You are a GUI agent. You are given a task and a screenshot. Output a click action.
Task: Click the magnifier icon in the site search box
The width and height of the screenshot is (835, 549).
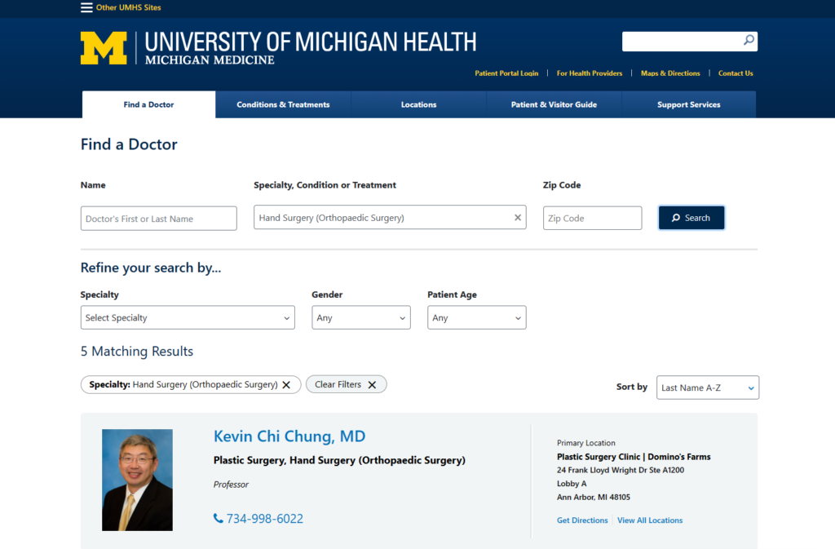tap(749, 41)
